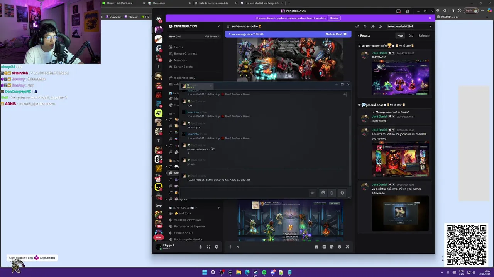The height and width of the screenshot is (277, 494).
Task: Deafen audio with headphones icon
Action: [x=208, y=247]
